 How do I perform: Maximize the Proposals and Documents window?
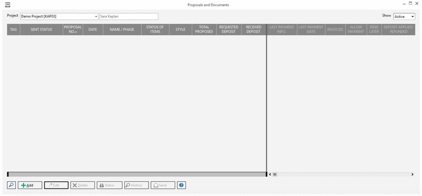[x=410, y=4]
